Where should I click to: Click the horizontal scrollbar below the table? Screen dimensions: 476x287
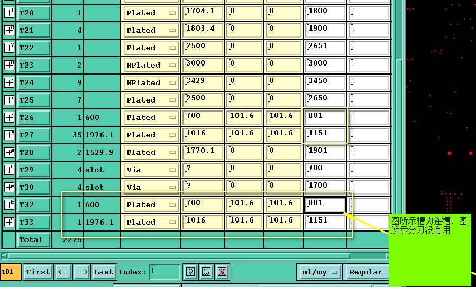(x=194, y=256)
